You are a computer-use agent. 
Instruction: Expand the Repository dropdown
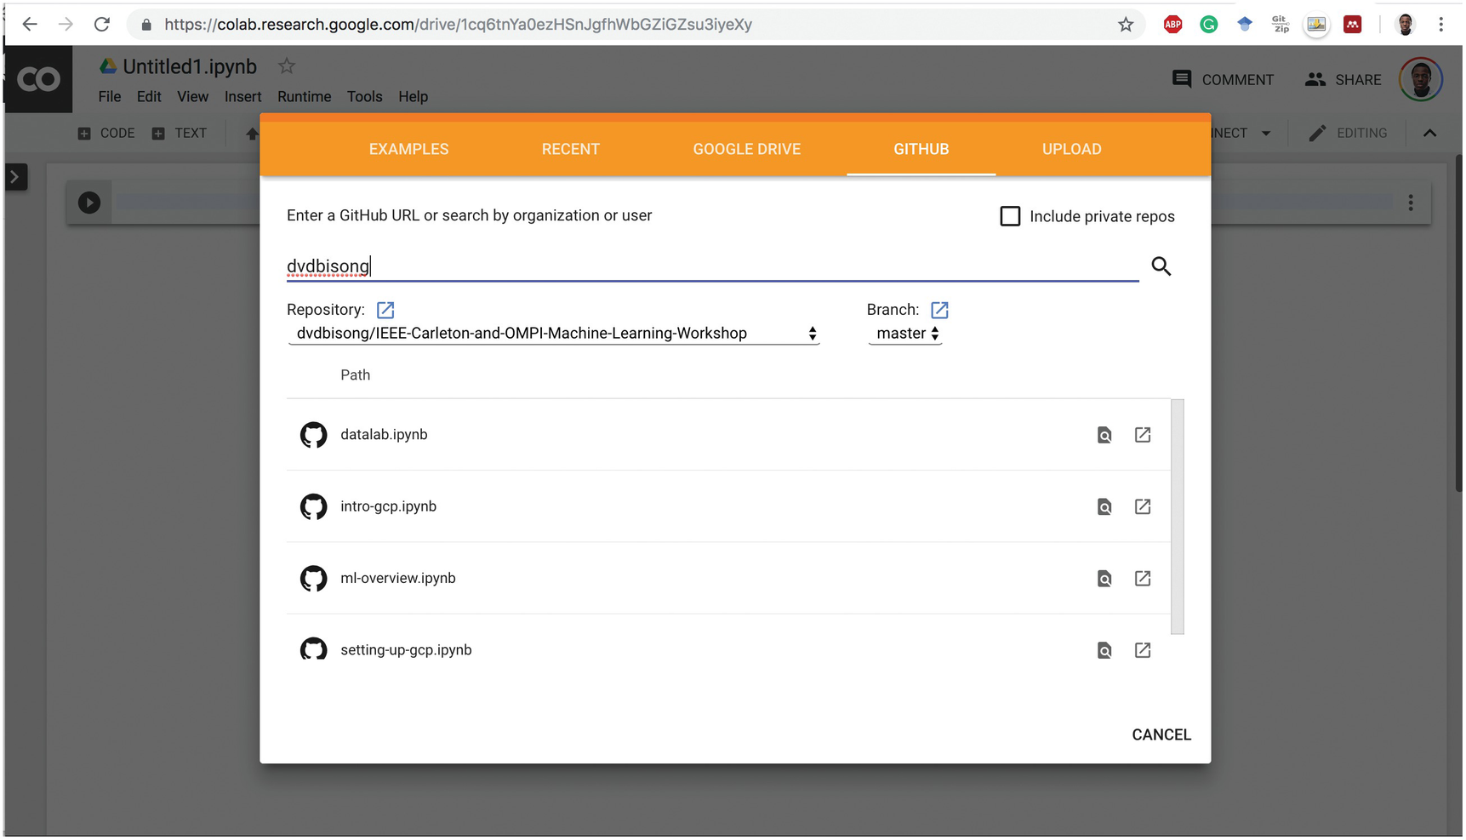pos(553,334)
